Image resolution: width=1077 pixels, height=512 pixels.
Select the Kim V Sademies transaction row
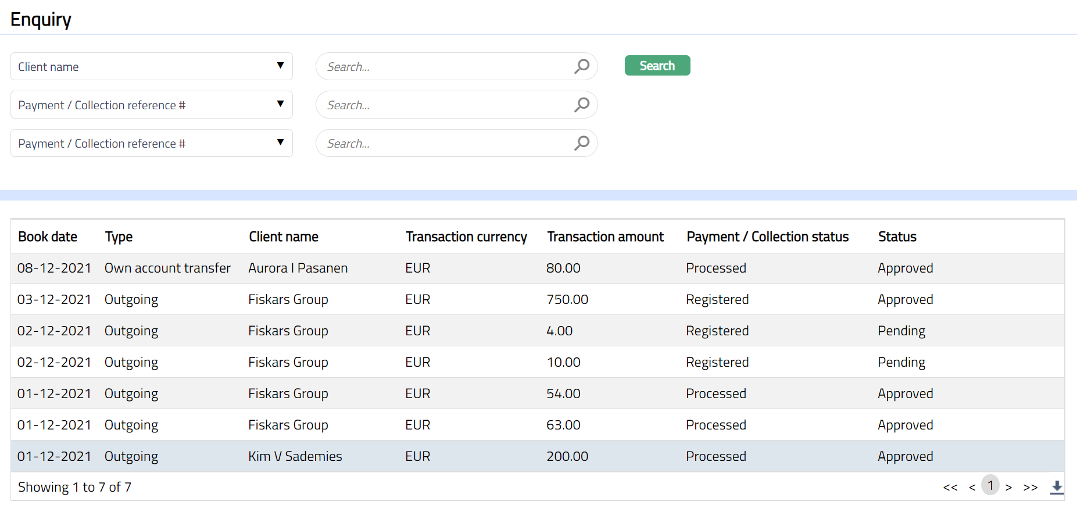coord(295,456)
